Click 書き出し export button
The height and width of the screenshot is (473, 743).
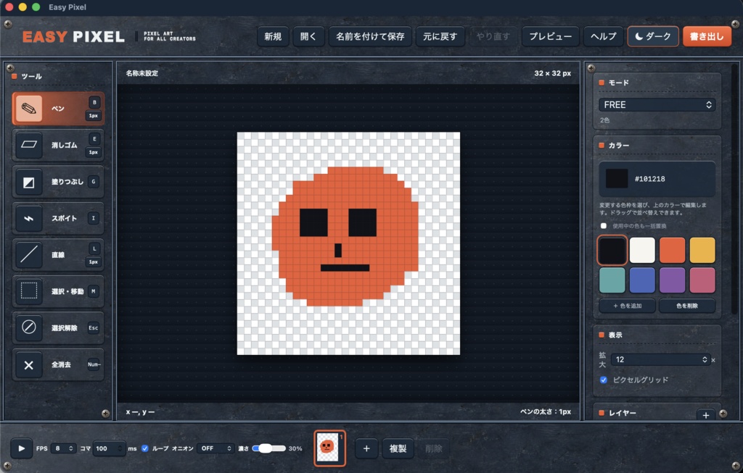[707, 36]
